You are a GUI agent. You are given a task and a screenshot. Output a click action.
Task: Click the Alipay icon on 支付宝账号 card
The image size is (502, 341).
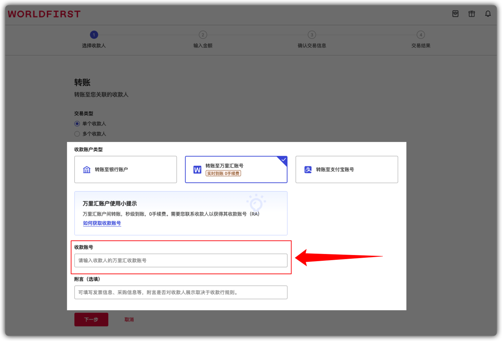(x=308, y=169)
